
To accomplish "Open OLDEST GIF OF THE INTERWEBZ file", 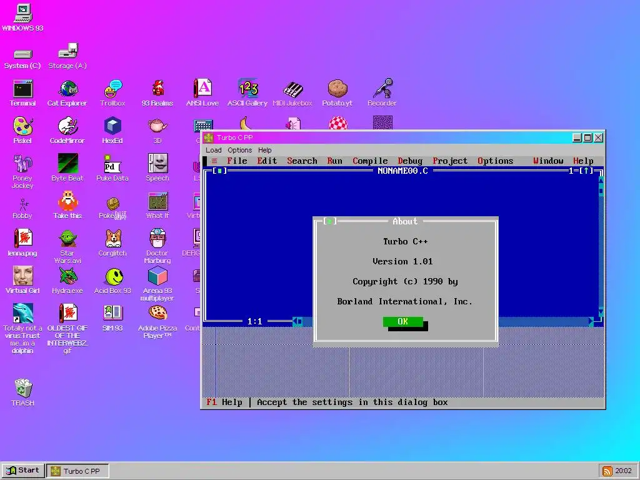I will [67, 329].
